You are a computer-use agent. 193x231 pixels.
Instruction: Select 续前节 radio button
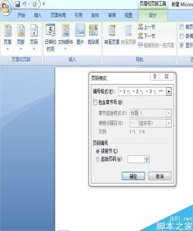click(98, 151)
